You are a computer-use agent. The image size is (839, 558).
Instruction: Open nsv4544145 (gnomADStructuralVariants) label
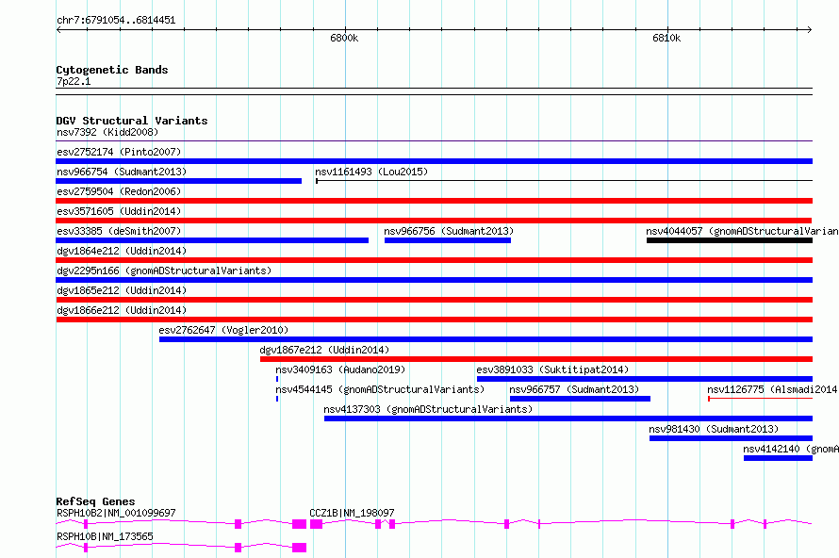380,389
